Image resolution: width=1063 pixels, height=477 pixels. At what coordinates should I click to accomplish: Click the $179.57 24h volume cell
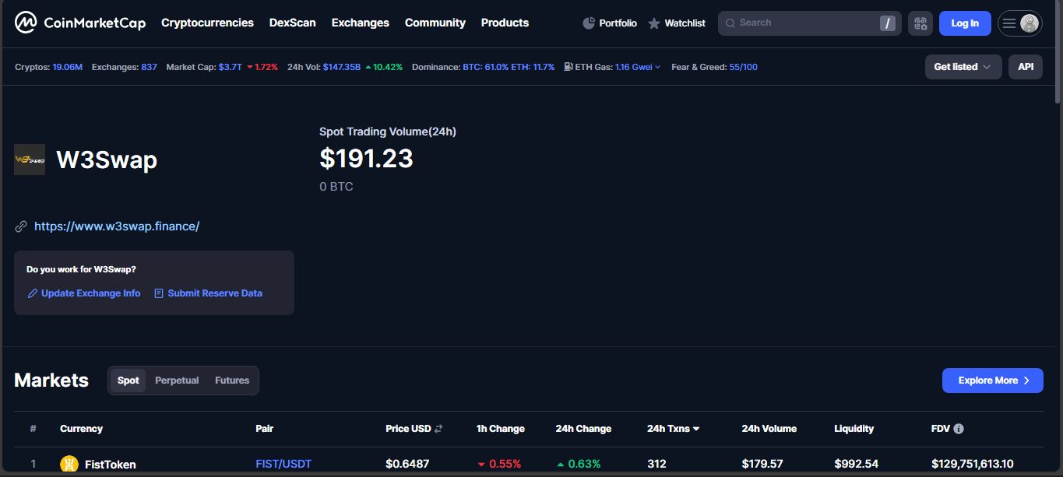tap(762, 465)
